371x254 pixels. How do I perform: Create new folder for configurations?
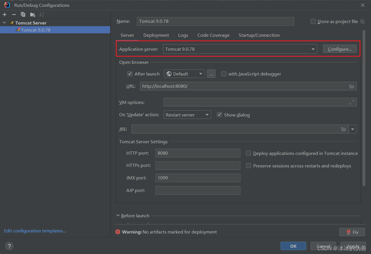33,15
